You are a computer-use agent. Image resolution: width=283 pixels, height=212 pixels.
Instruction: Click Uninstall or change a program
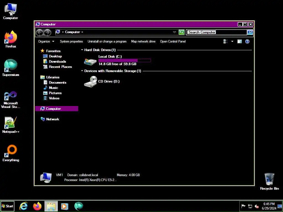pyautogui.click(x=107, y=41)
